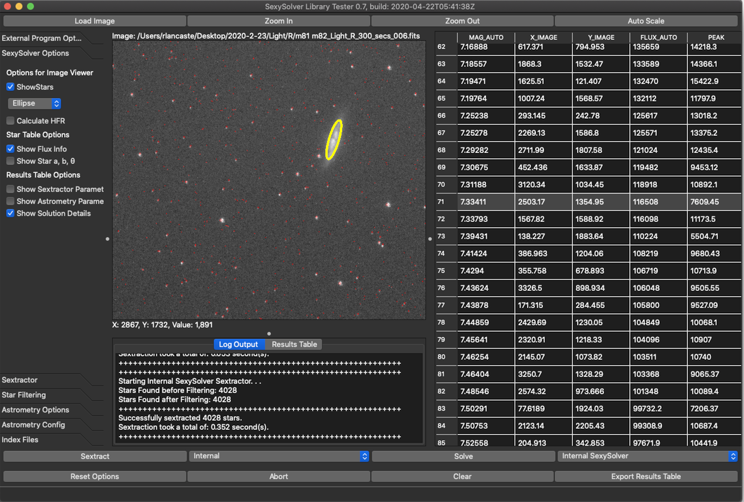Click the Load Image button

coord(95,21)
